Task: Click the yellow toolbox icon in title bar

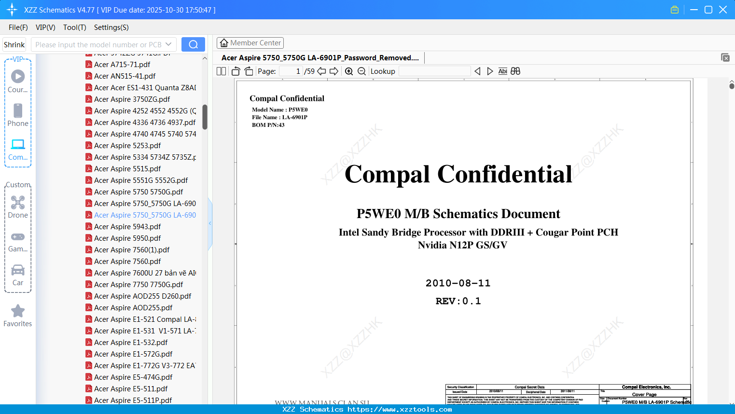Action: (675, 10)
